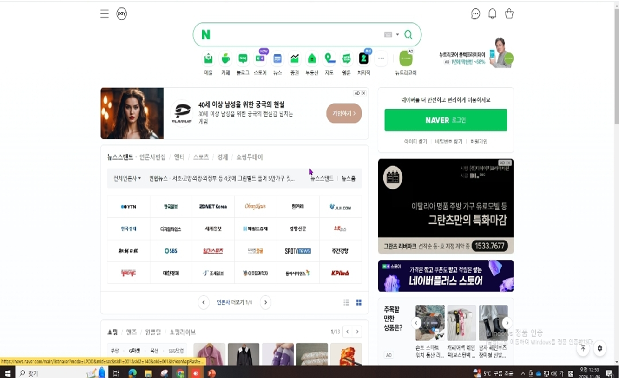Open the on-screen keyboard icon in search box
This screenshot has width=619, height=378.
tap(389, 35)
